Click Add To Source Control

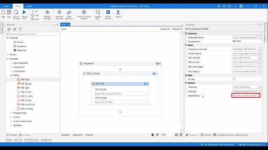(x=252, y=145)
